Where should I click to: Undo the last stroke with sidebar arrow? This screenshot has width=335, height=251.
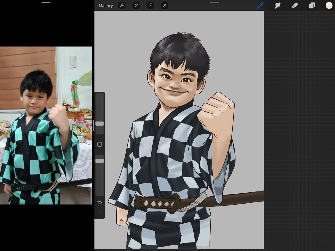(x=99, y=202)
